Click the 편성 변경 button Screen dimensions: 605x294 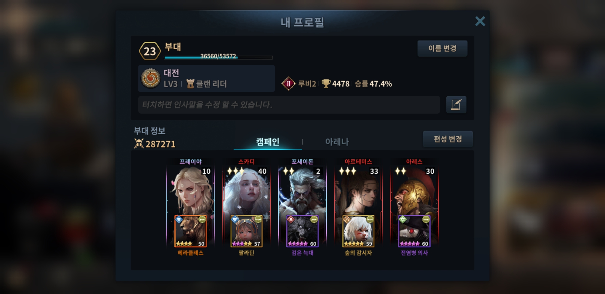pos(448,139)
